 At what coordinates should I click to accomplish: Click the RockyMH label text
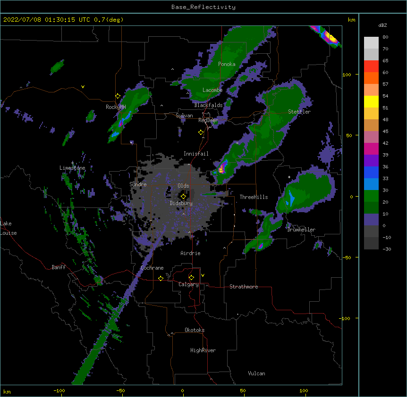click(116, 107)
